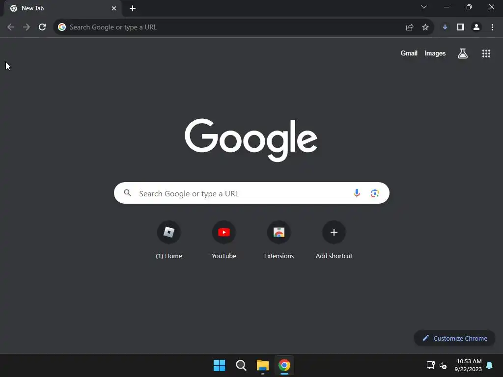Click the Google logo
Image resolution: width=503 pixels, height=377 pixels.
pyautogui.click(x=251, y=140)
